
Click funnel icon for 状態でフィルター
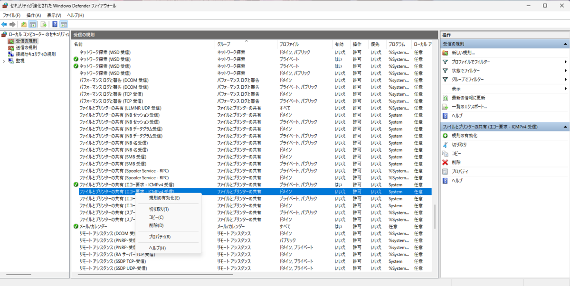pos(445,71)
